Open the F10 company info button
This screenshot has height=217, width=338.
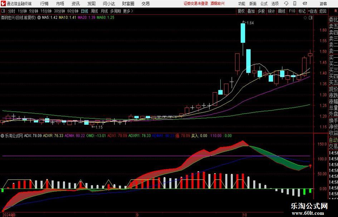[292, 11]
